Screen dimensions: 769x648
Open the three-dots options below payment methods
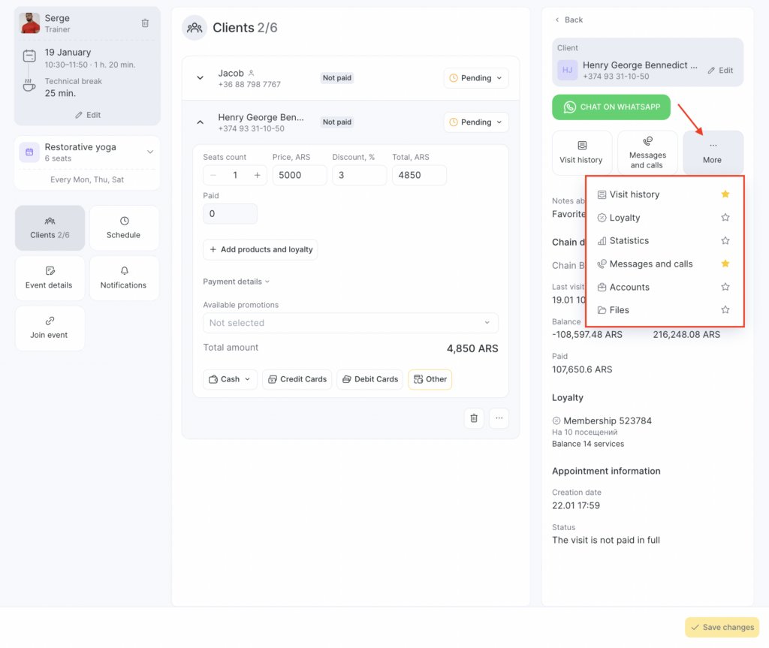[x=499, y=418]
